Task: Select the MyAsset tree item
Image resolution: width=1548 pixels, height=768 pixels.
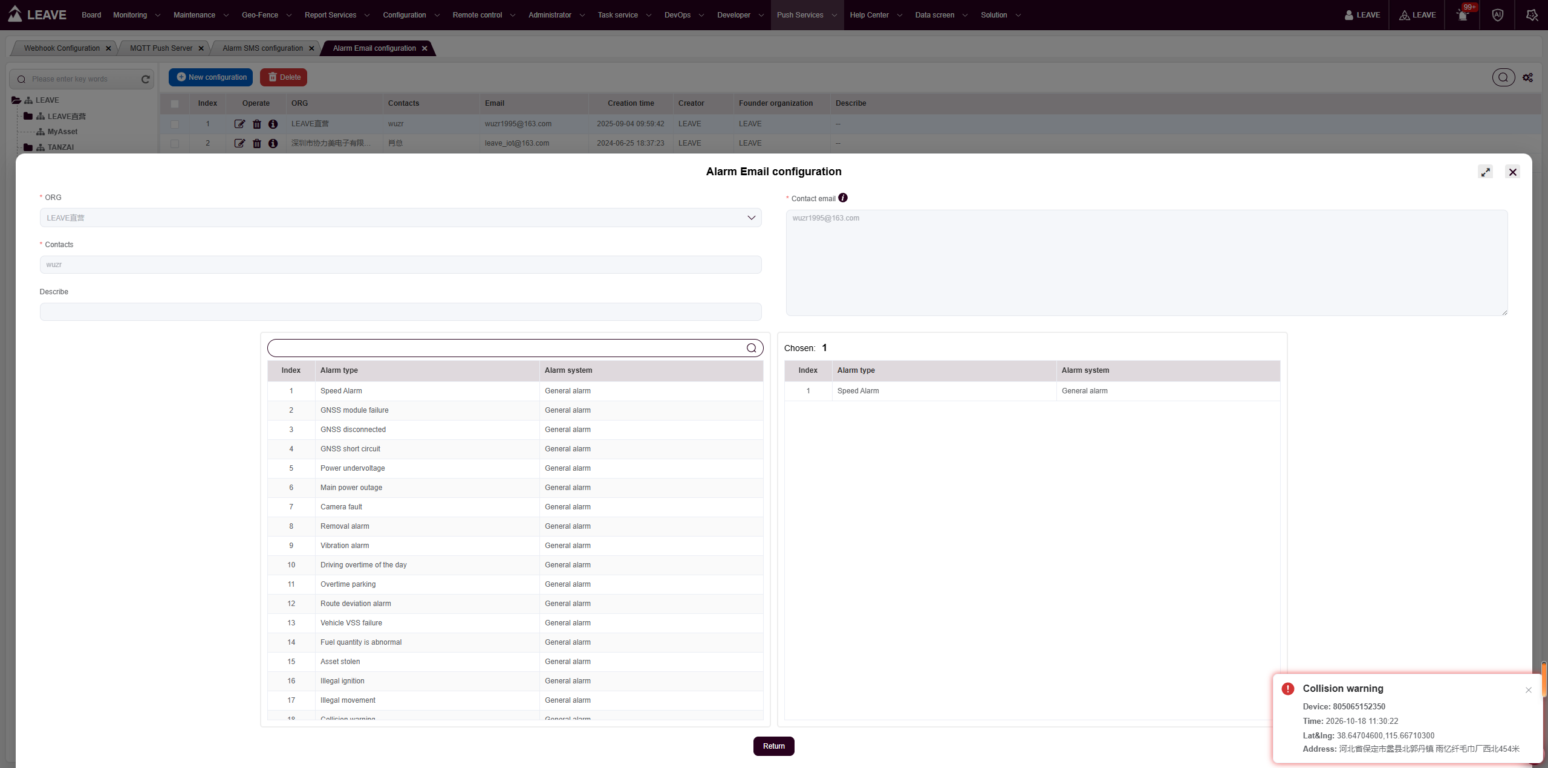Action: (62, 132)
